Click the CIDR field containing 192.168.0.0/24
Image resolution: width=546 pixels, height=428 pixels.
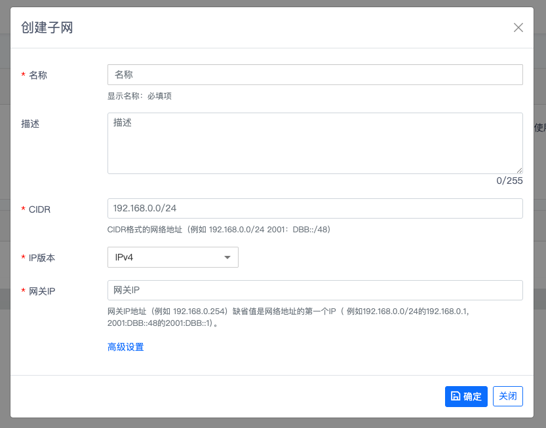tap(315, 208)
